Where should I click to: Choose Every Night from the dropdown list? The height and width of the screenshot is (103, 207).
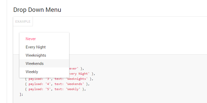pyautogui.click(x=36, y=47)
